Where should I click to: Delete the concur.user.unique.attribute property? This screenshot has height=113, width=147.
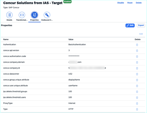(x=137, y=86)
